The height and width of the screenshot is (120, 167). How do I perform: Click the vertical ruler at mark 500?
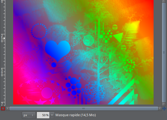(2, 72)
